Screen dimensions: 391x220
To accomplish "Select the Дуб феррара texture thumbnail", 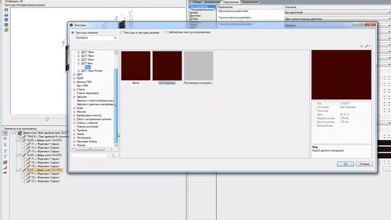I will point(167,66).
